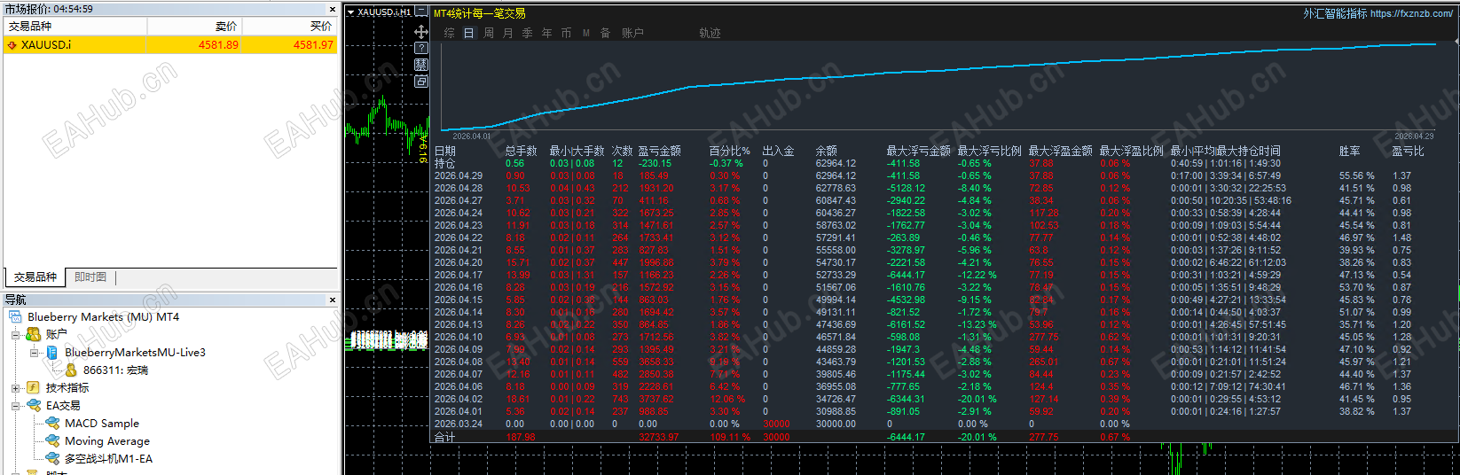Click the 胜率 column header
This screenshot has width=1460, height=475.
[1349, 151]
